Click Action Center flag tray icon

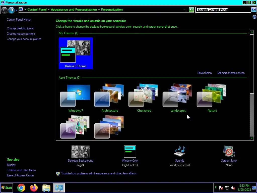pos(221,188)
